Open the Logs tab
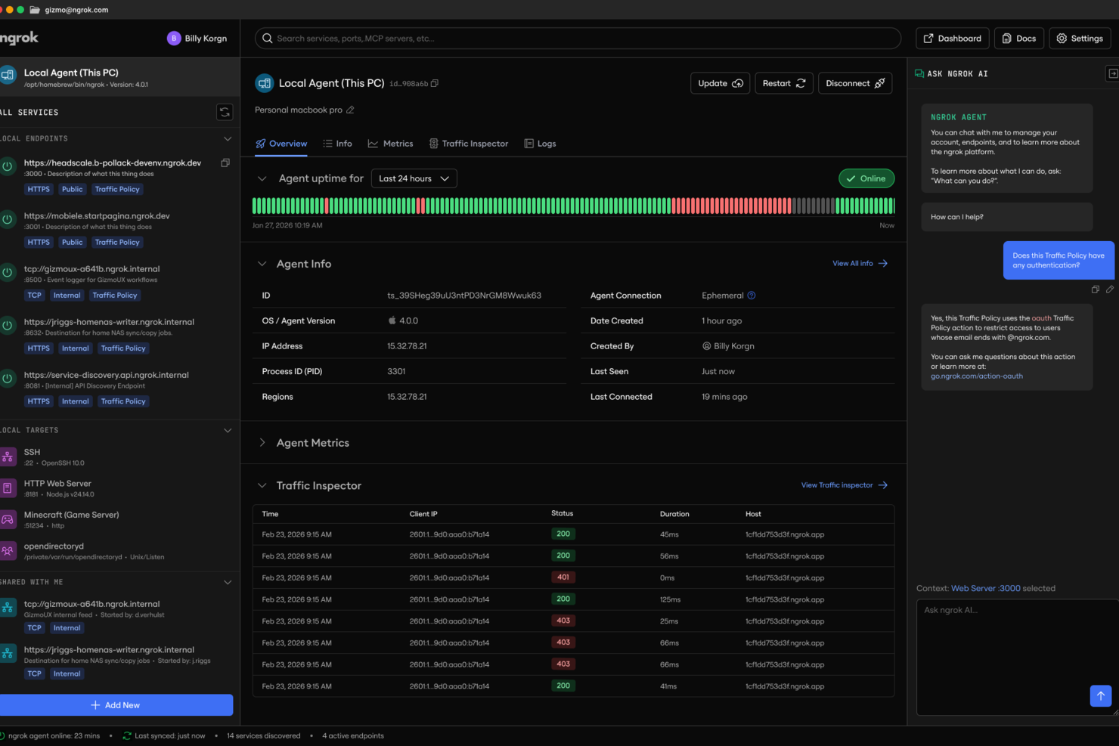 [x=540, y=144]
